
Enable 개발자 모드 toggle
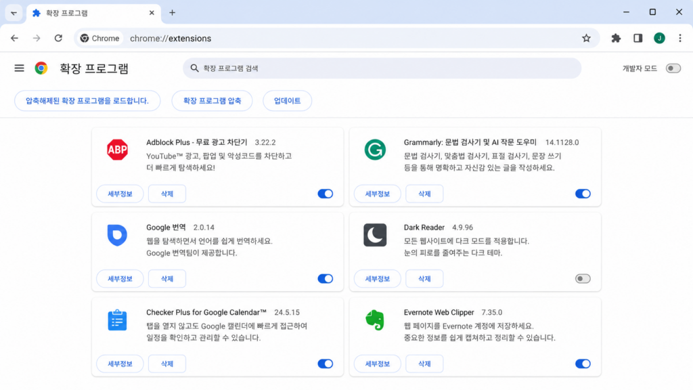point(673,68)
